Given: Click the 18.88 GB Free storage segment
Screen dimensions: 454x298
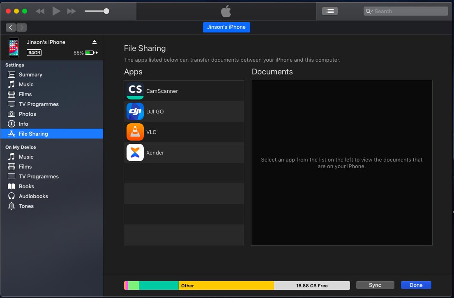Looking at the screenshot, I should [x=312, y=286].
